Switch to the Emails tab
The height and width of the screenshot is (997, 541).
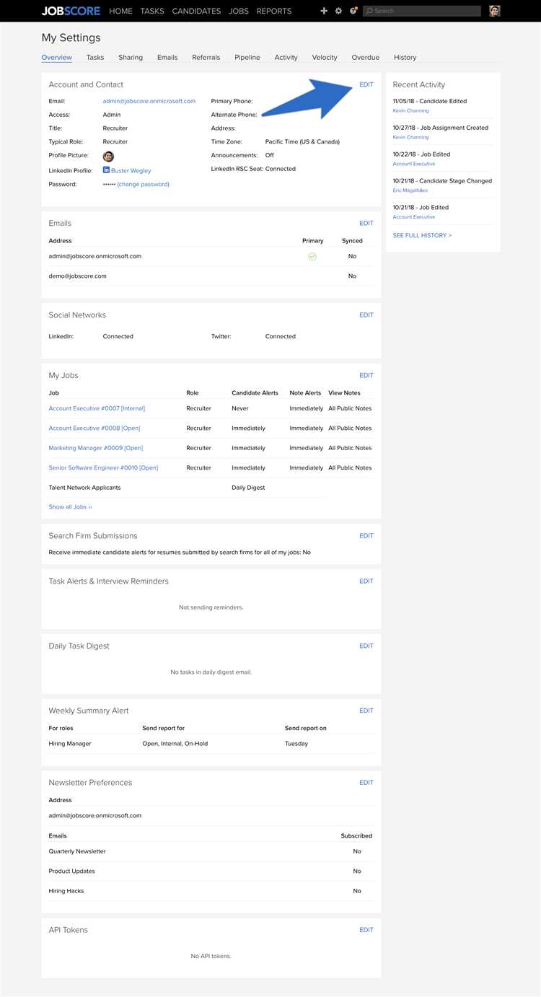tap(167, 57)
